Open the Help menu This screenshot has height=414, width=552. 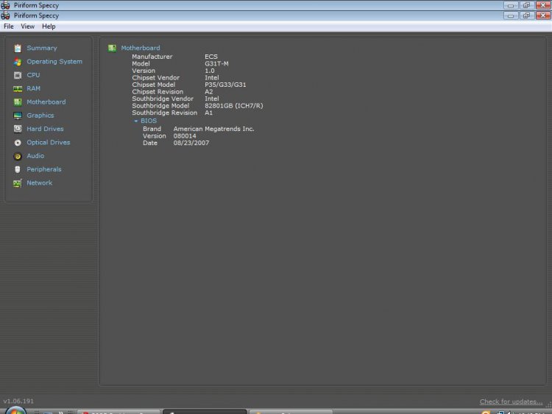click(49, 26)
